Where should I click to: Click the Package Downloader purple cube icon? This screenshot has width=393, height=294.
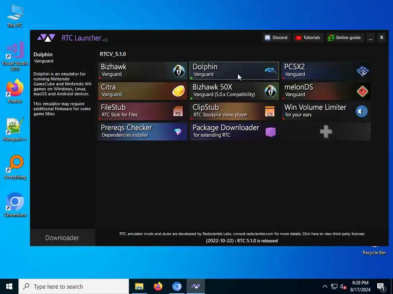click(271, 132)
